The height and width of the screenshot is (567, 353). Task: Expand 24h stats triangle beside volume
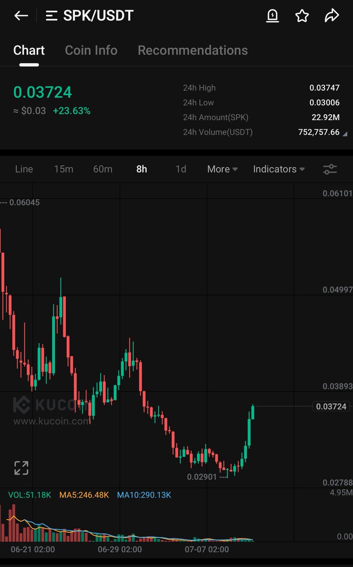click(345, 134)
